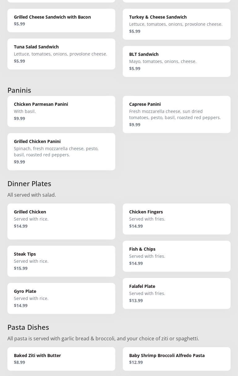Click the $13.99 Falafel Plate price
The image size is (238, 376).
pos(136,301)
